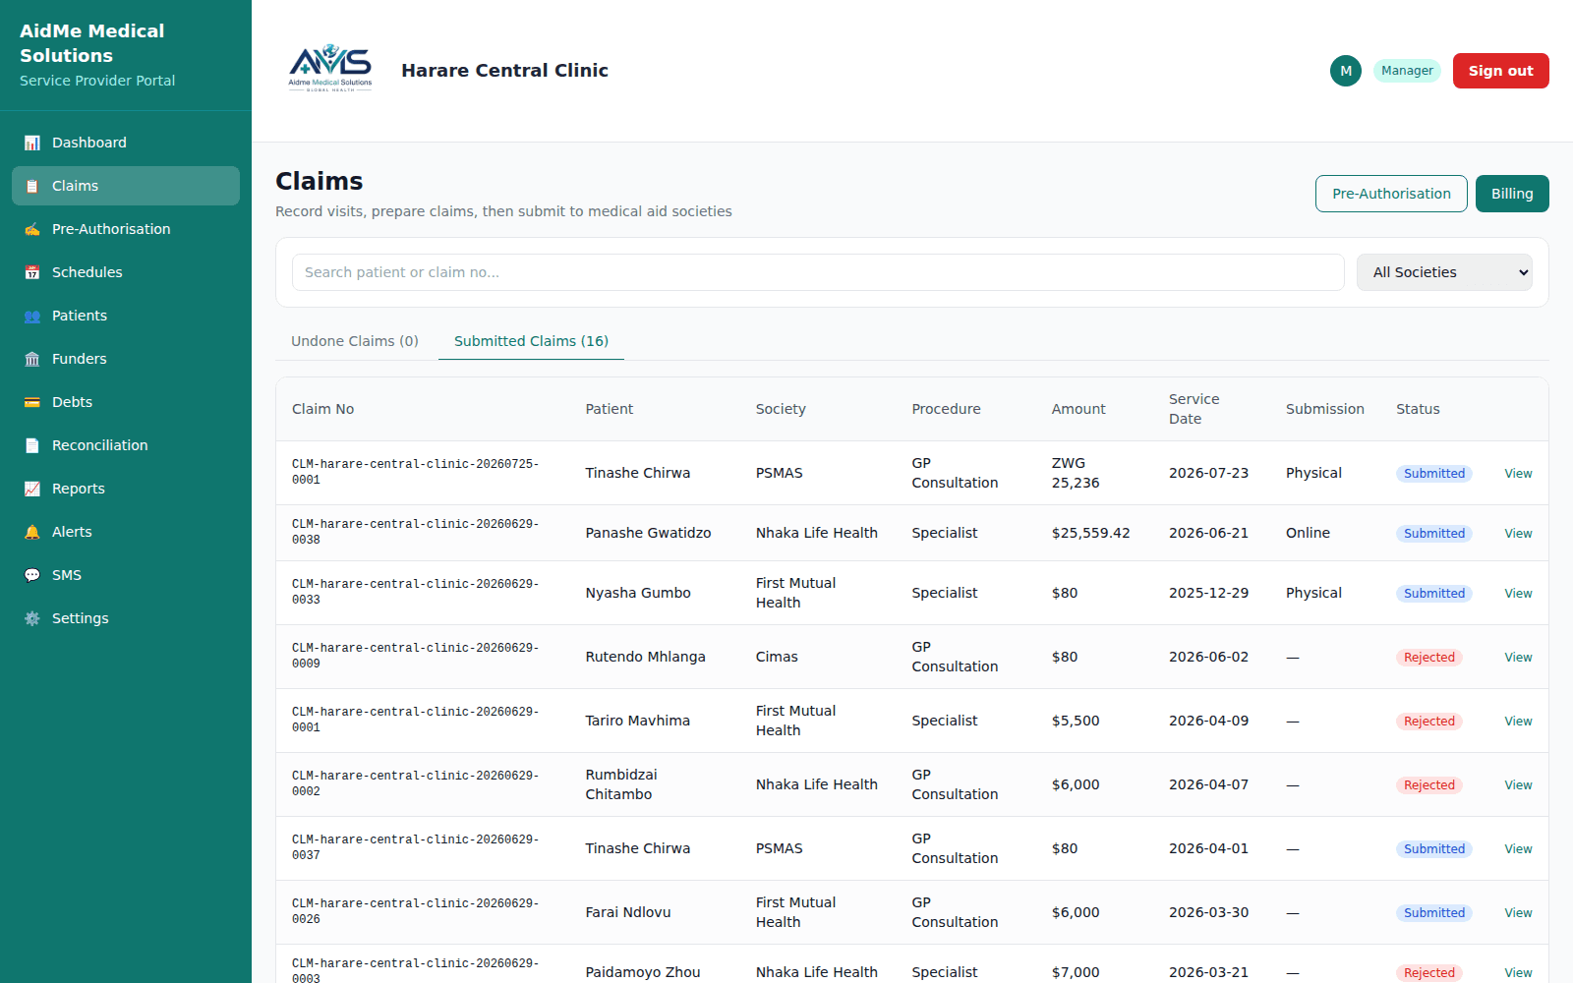
Task: Go to Reports in the sidebar
Action: point(126,489)
